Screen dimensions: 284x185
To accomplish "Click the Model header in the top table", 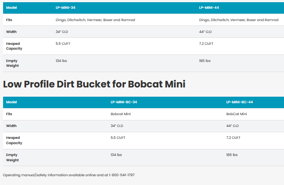I will click(11, 7).
